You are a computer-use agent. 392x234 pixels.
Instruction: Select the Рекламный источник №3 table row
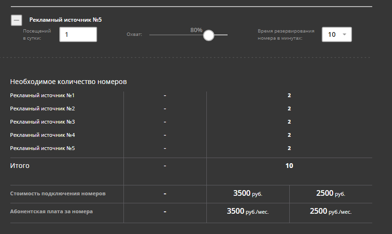pos(42,122)
